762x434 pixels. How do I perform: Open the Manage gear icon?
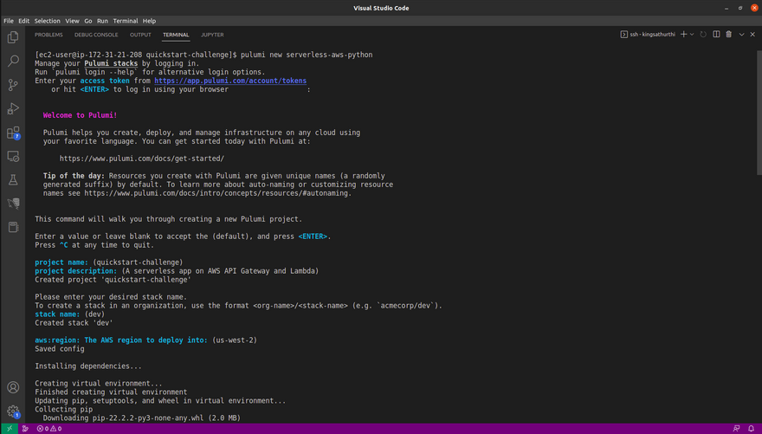[13, 411]
